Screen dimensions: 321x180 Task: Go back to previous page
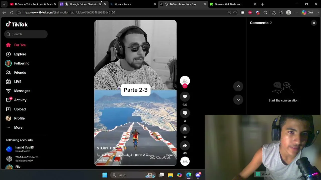click(x=4, y=12)
